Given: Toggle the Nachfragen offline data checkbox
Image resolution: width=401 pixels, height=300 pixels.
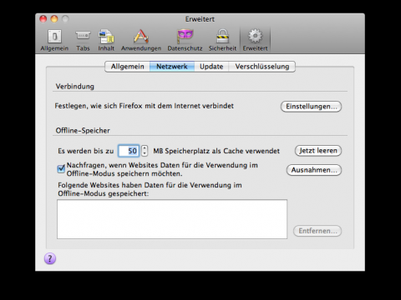Looking at the screenshot, I should [61, 169].
